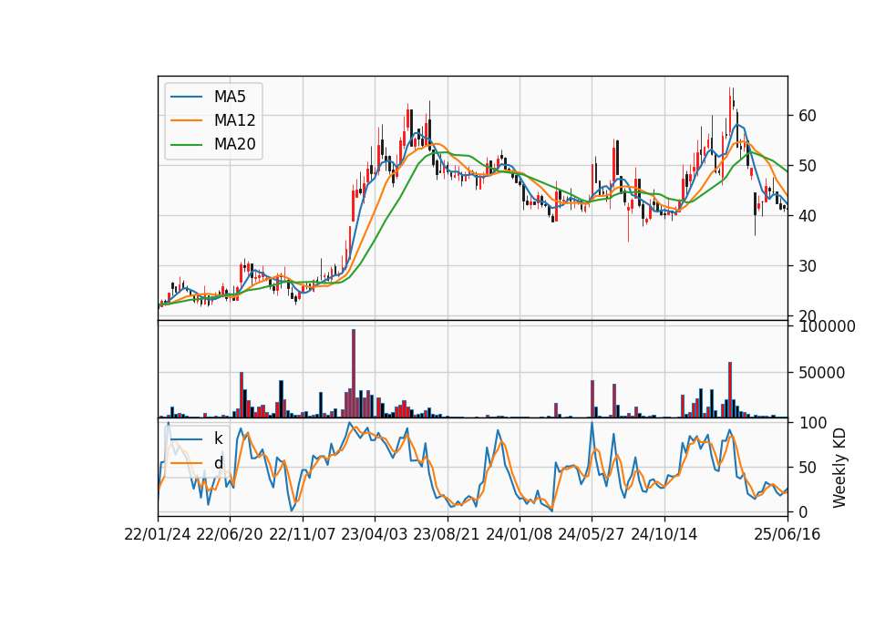Click the 22/01/24 date tick label
Screen dimensions: 875x629
[158, 534]
